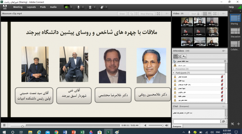Open fullscreen for the share pod
This screenshot has height=134, width=242.
pos(158,14)
